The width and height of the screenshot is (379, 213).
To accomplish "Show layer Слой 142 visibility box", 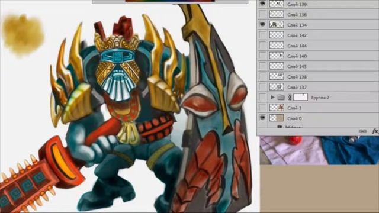I will [x=262, y=35].
